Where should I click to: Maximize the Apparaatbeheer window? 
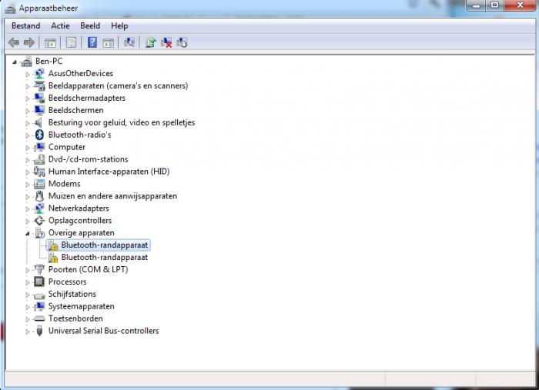click(494, 5)
